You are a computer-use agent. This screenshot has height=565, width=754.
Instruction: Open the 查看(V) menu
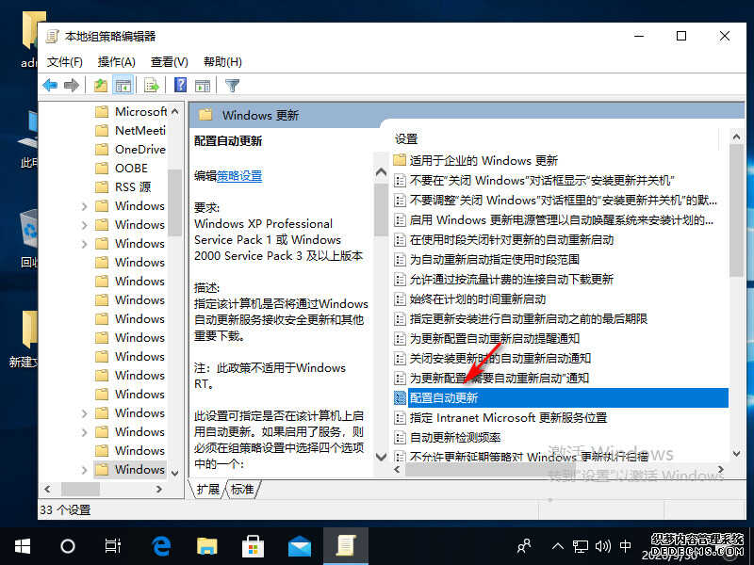point(169,62)
